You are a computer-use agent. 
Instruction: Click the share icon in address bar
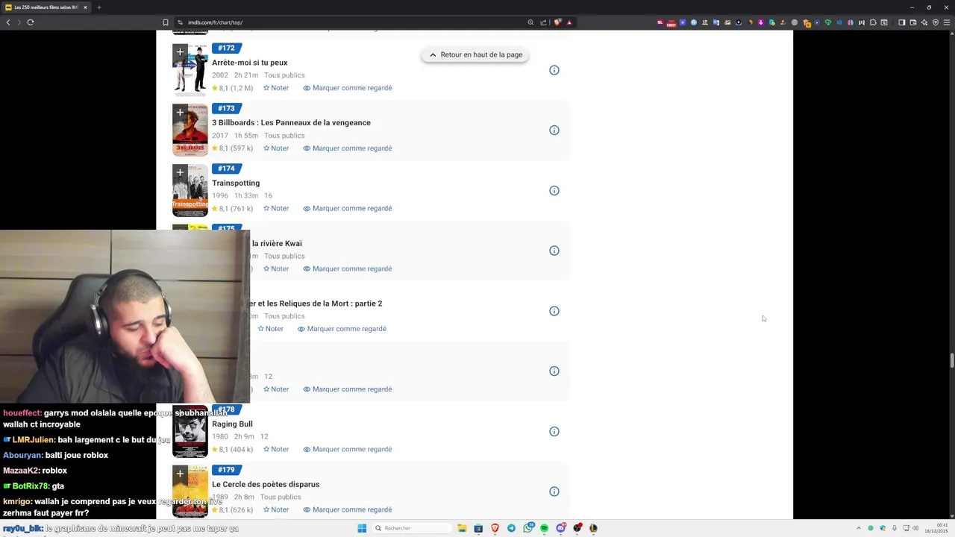(x=543, y=22)
